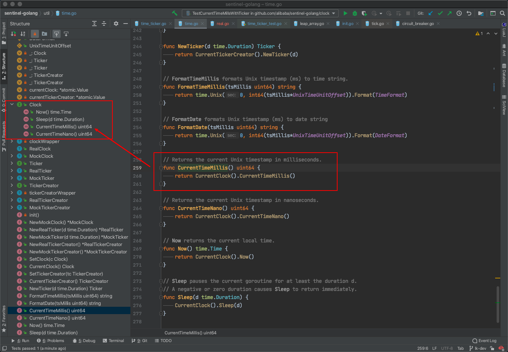This screenshot has width=508, height=352.
Task: Collapse all nodes in Structure panel
Action: click(x=104, y=24)
